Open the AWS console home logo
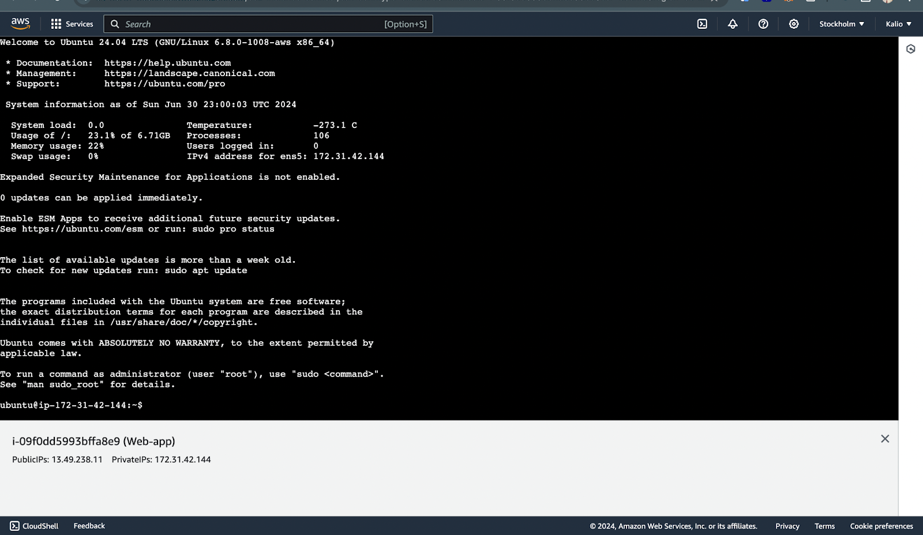The height and width of the screenshot is (535, 923). [20, 24]
